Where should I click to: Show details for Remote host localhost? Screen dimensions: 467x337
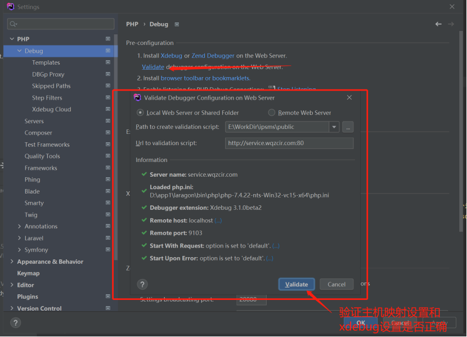[218, 221]
